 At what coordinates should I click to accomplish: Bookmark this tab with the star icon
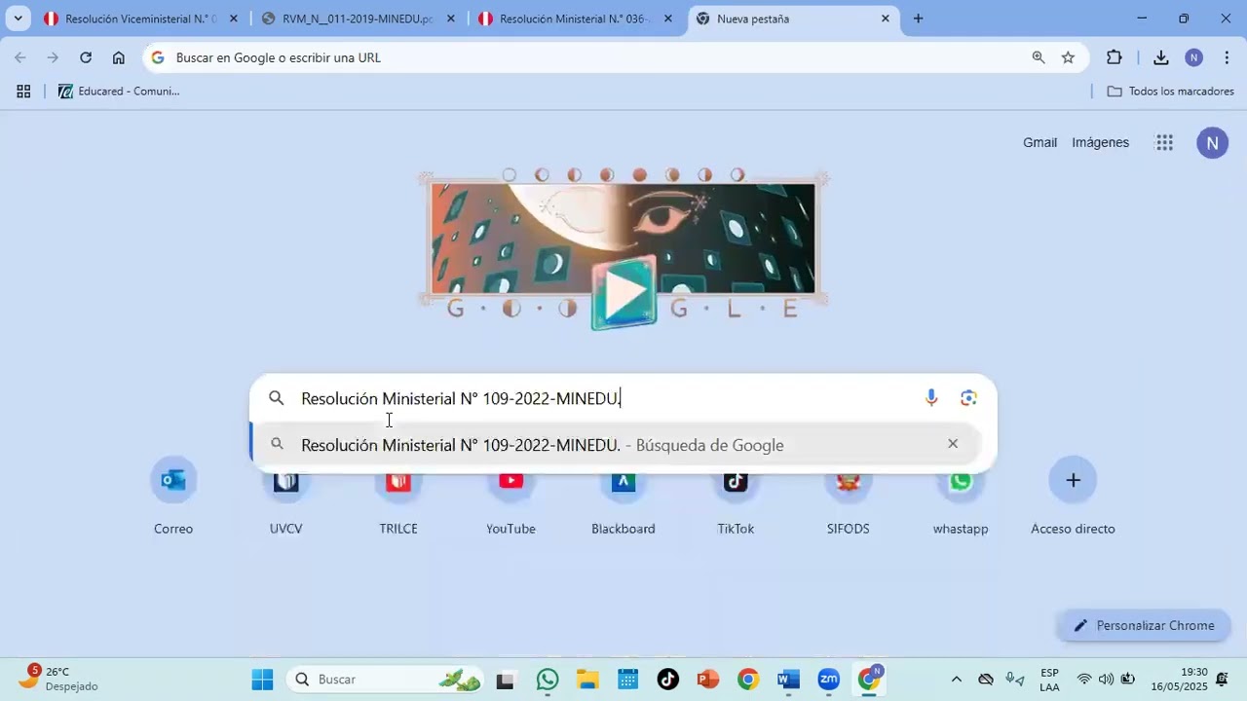tap(1068, 57)
